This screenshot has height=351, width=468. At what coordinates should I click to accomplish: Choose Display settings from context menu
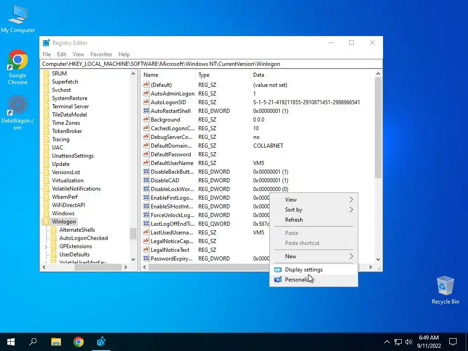tap(314, 270)
